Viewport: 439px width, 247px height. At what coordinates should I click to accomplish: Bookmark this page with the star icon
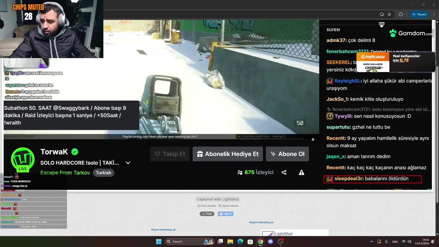[389, 14]
